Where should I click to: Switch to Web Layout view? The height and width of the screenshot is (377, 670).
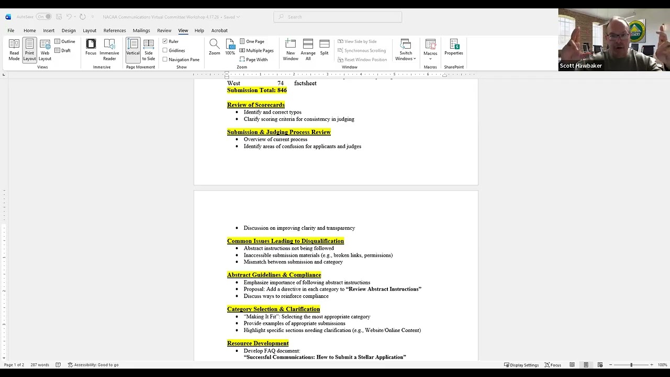click(45, 50)
